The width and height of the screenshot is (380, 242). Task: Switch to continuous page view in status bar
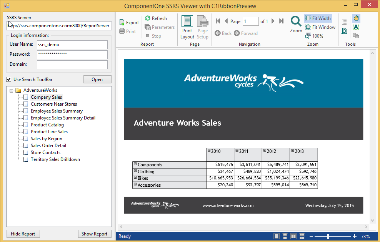point(285,236)
